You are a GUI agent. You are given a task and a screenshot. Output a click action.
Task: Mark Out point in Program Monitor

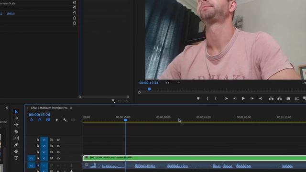(215, 98)
